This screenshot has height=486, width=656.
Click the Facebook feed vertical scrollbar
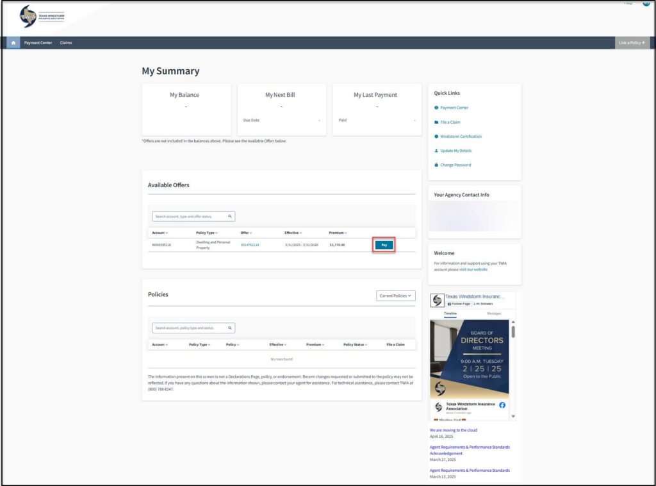(512, 331)
